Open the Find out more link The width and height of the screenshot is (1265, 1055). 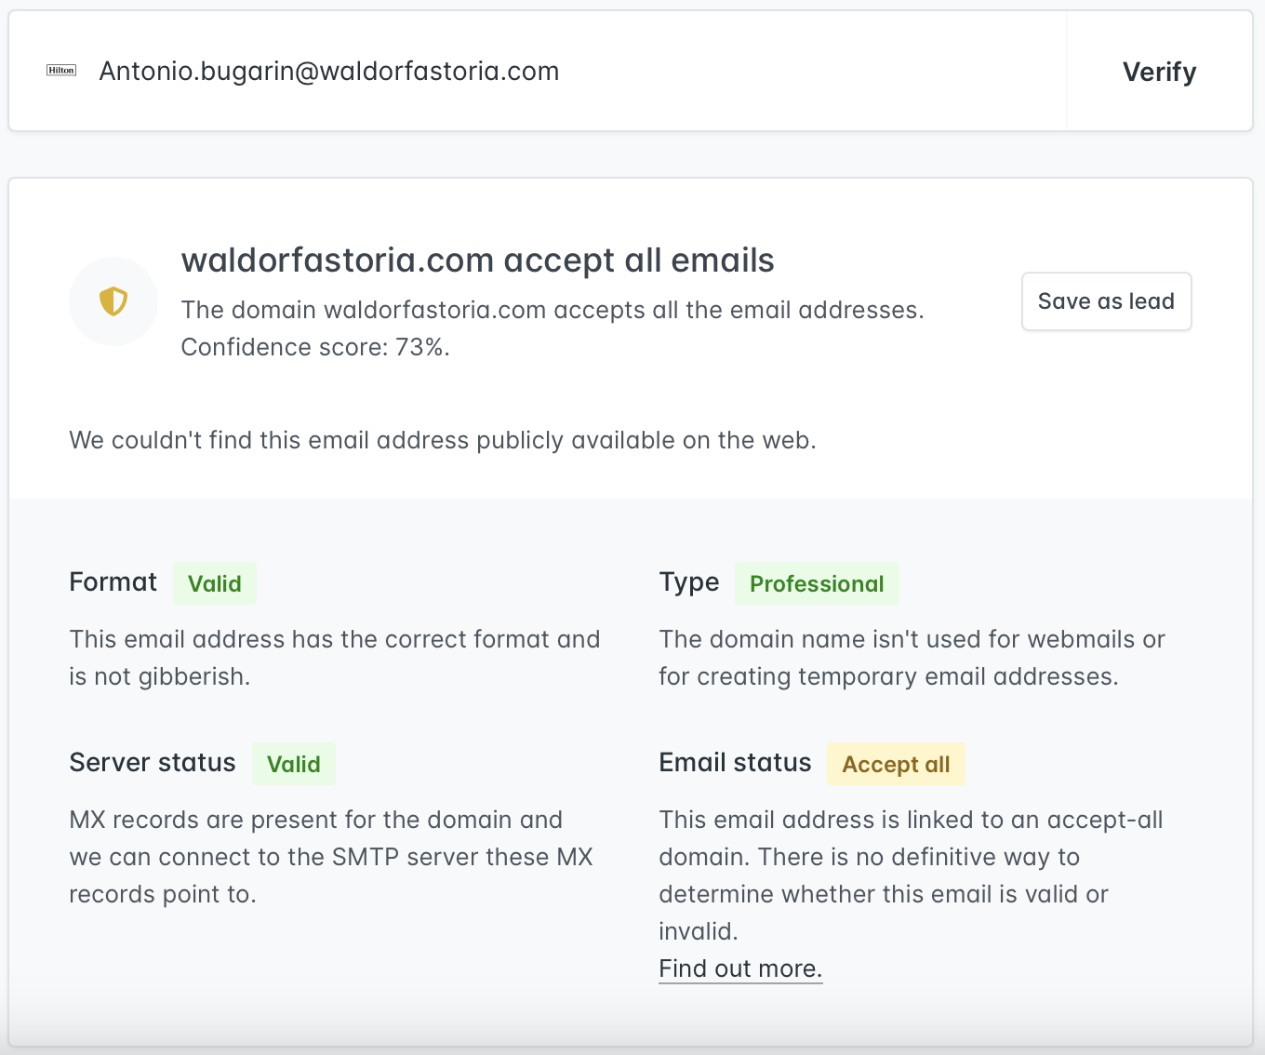click(x=740, y=968)
